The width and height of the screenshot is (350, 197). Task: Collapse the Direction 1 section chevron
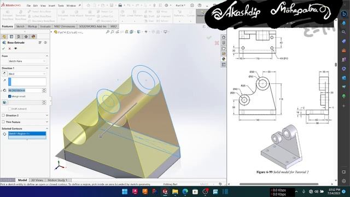[x=47, y=68]
